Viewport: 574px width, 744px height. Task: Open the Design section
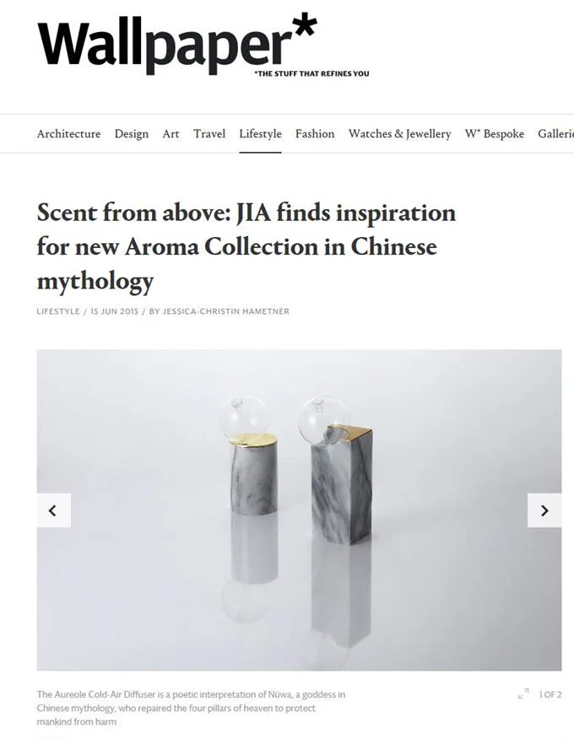[x=132, y=134]
